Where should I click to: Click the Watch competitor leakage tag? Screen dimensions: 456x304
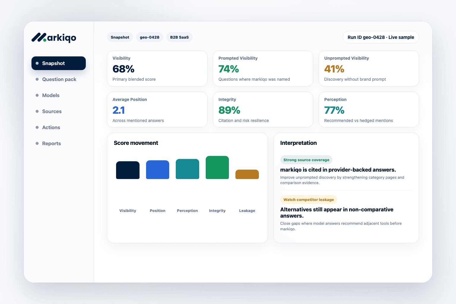tap(309, 199)
